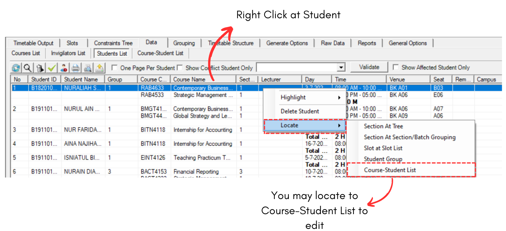Check Show Affected Student Only box
This screenshot has width=506, height=231.
pyautogui.click(x=396, y=67)
